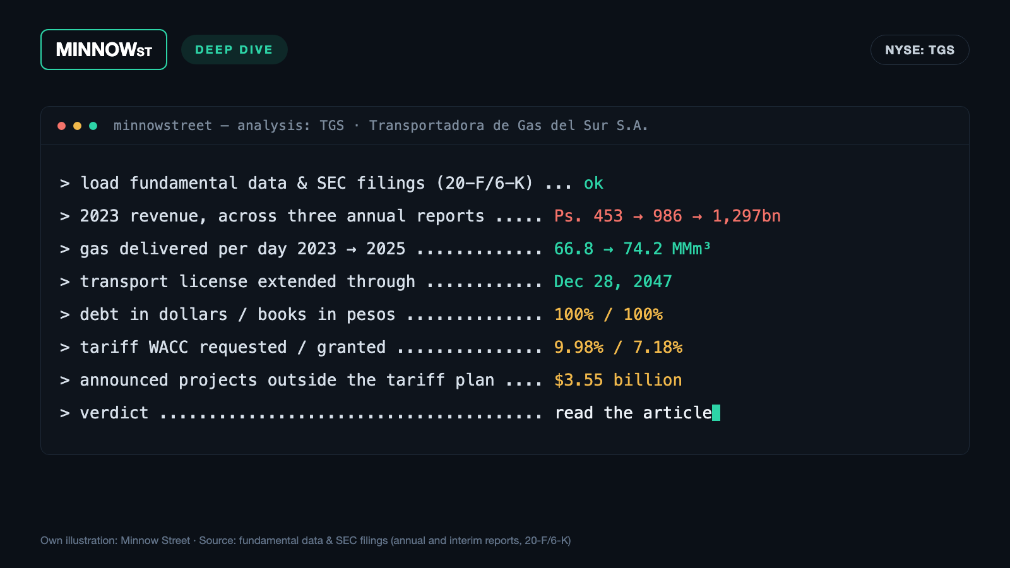Select 'debt in dollars / books in pesos' text
This screenshot has height=568, width=1010.
pyautogui.click(x=237, y=314)
